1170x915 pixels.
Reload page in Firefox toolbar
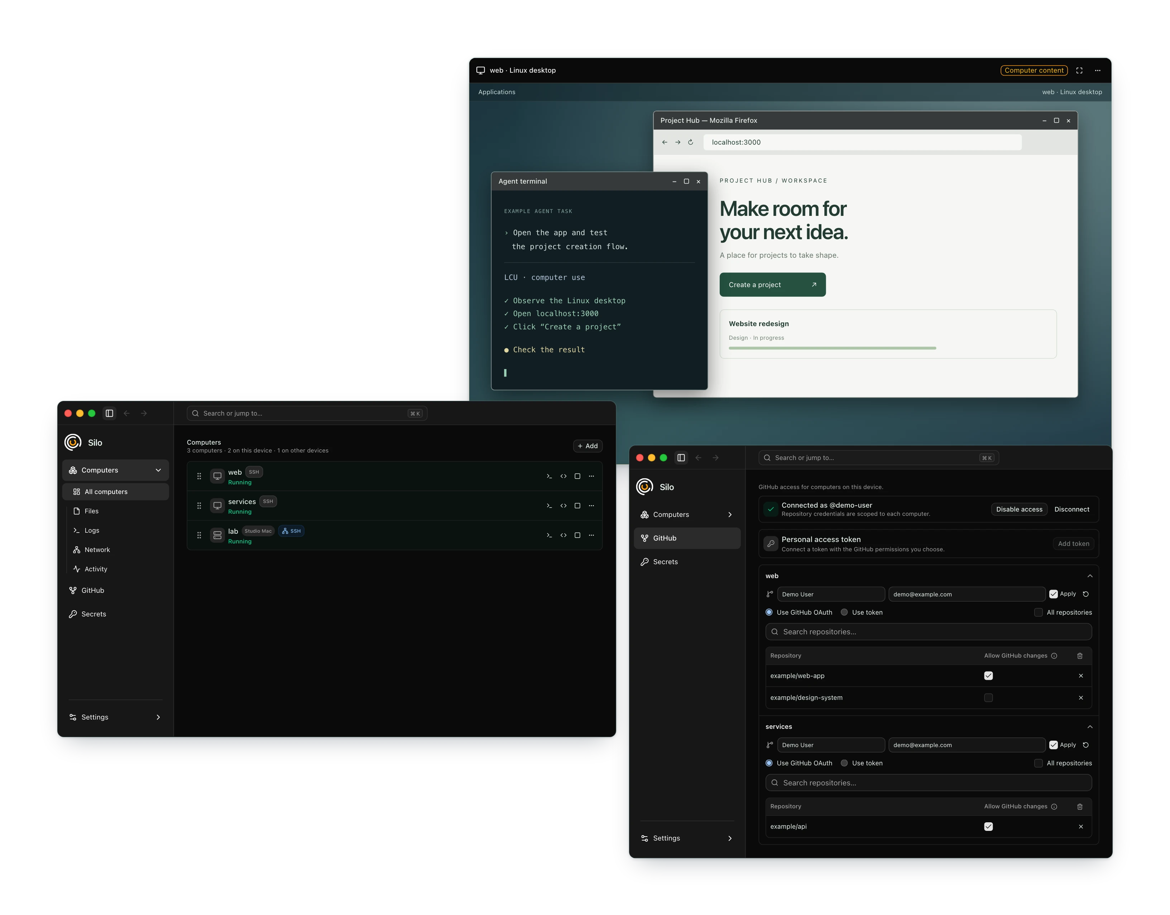[x=690, y=142]
